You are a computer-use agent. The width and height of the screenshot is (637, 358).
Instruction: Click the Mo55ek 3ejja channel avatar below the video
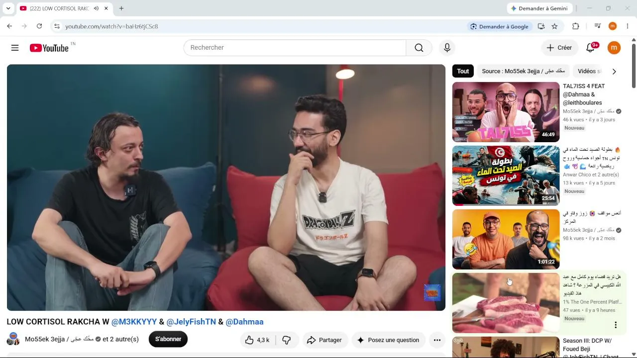click(x=13, y=339)
